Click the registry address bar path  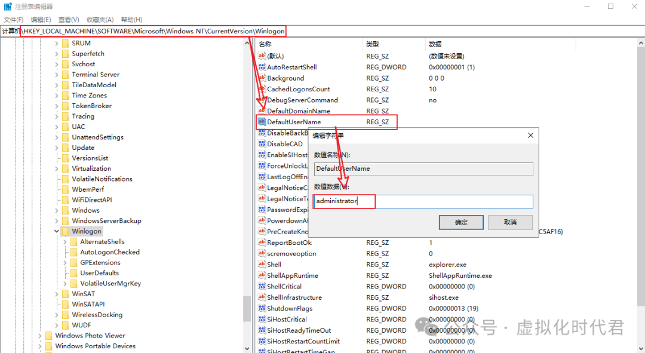pos(153,31)
